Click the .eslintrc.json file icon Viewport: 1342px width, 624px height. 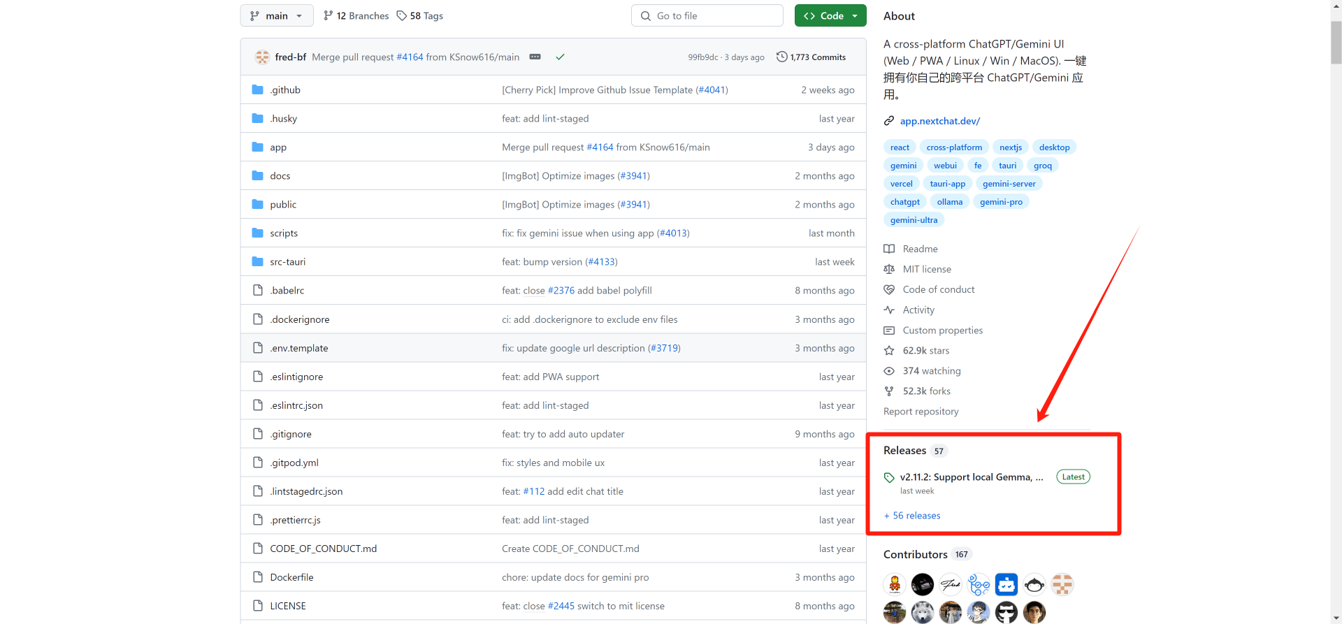click(x=258, y=405)
